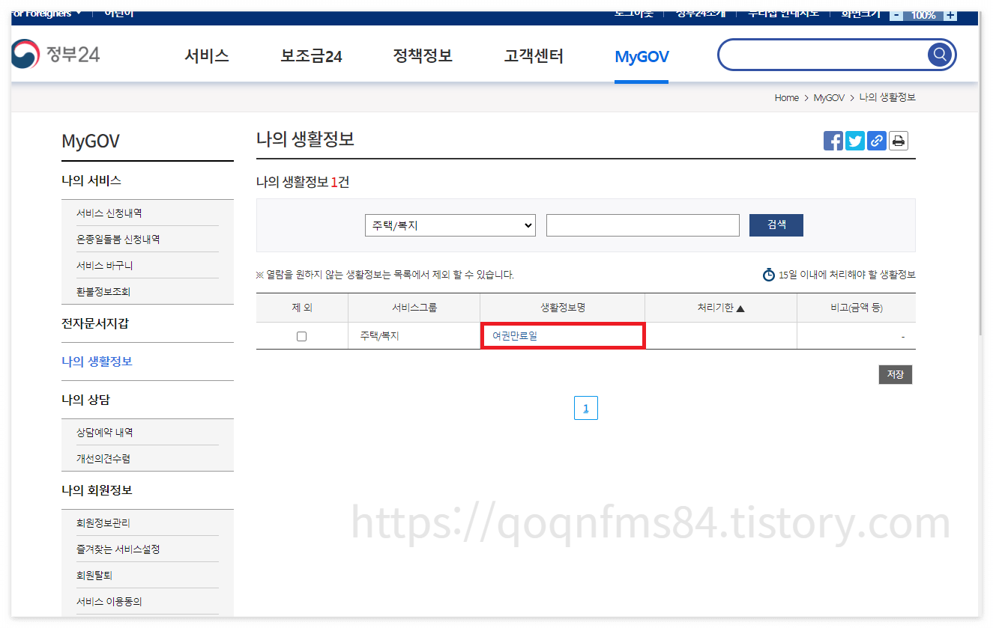The width and height of the screenshot is (993, 628).
Task: Open 전자문서지갑 in sidebar
Action: point(95,323)
